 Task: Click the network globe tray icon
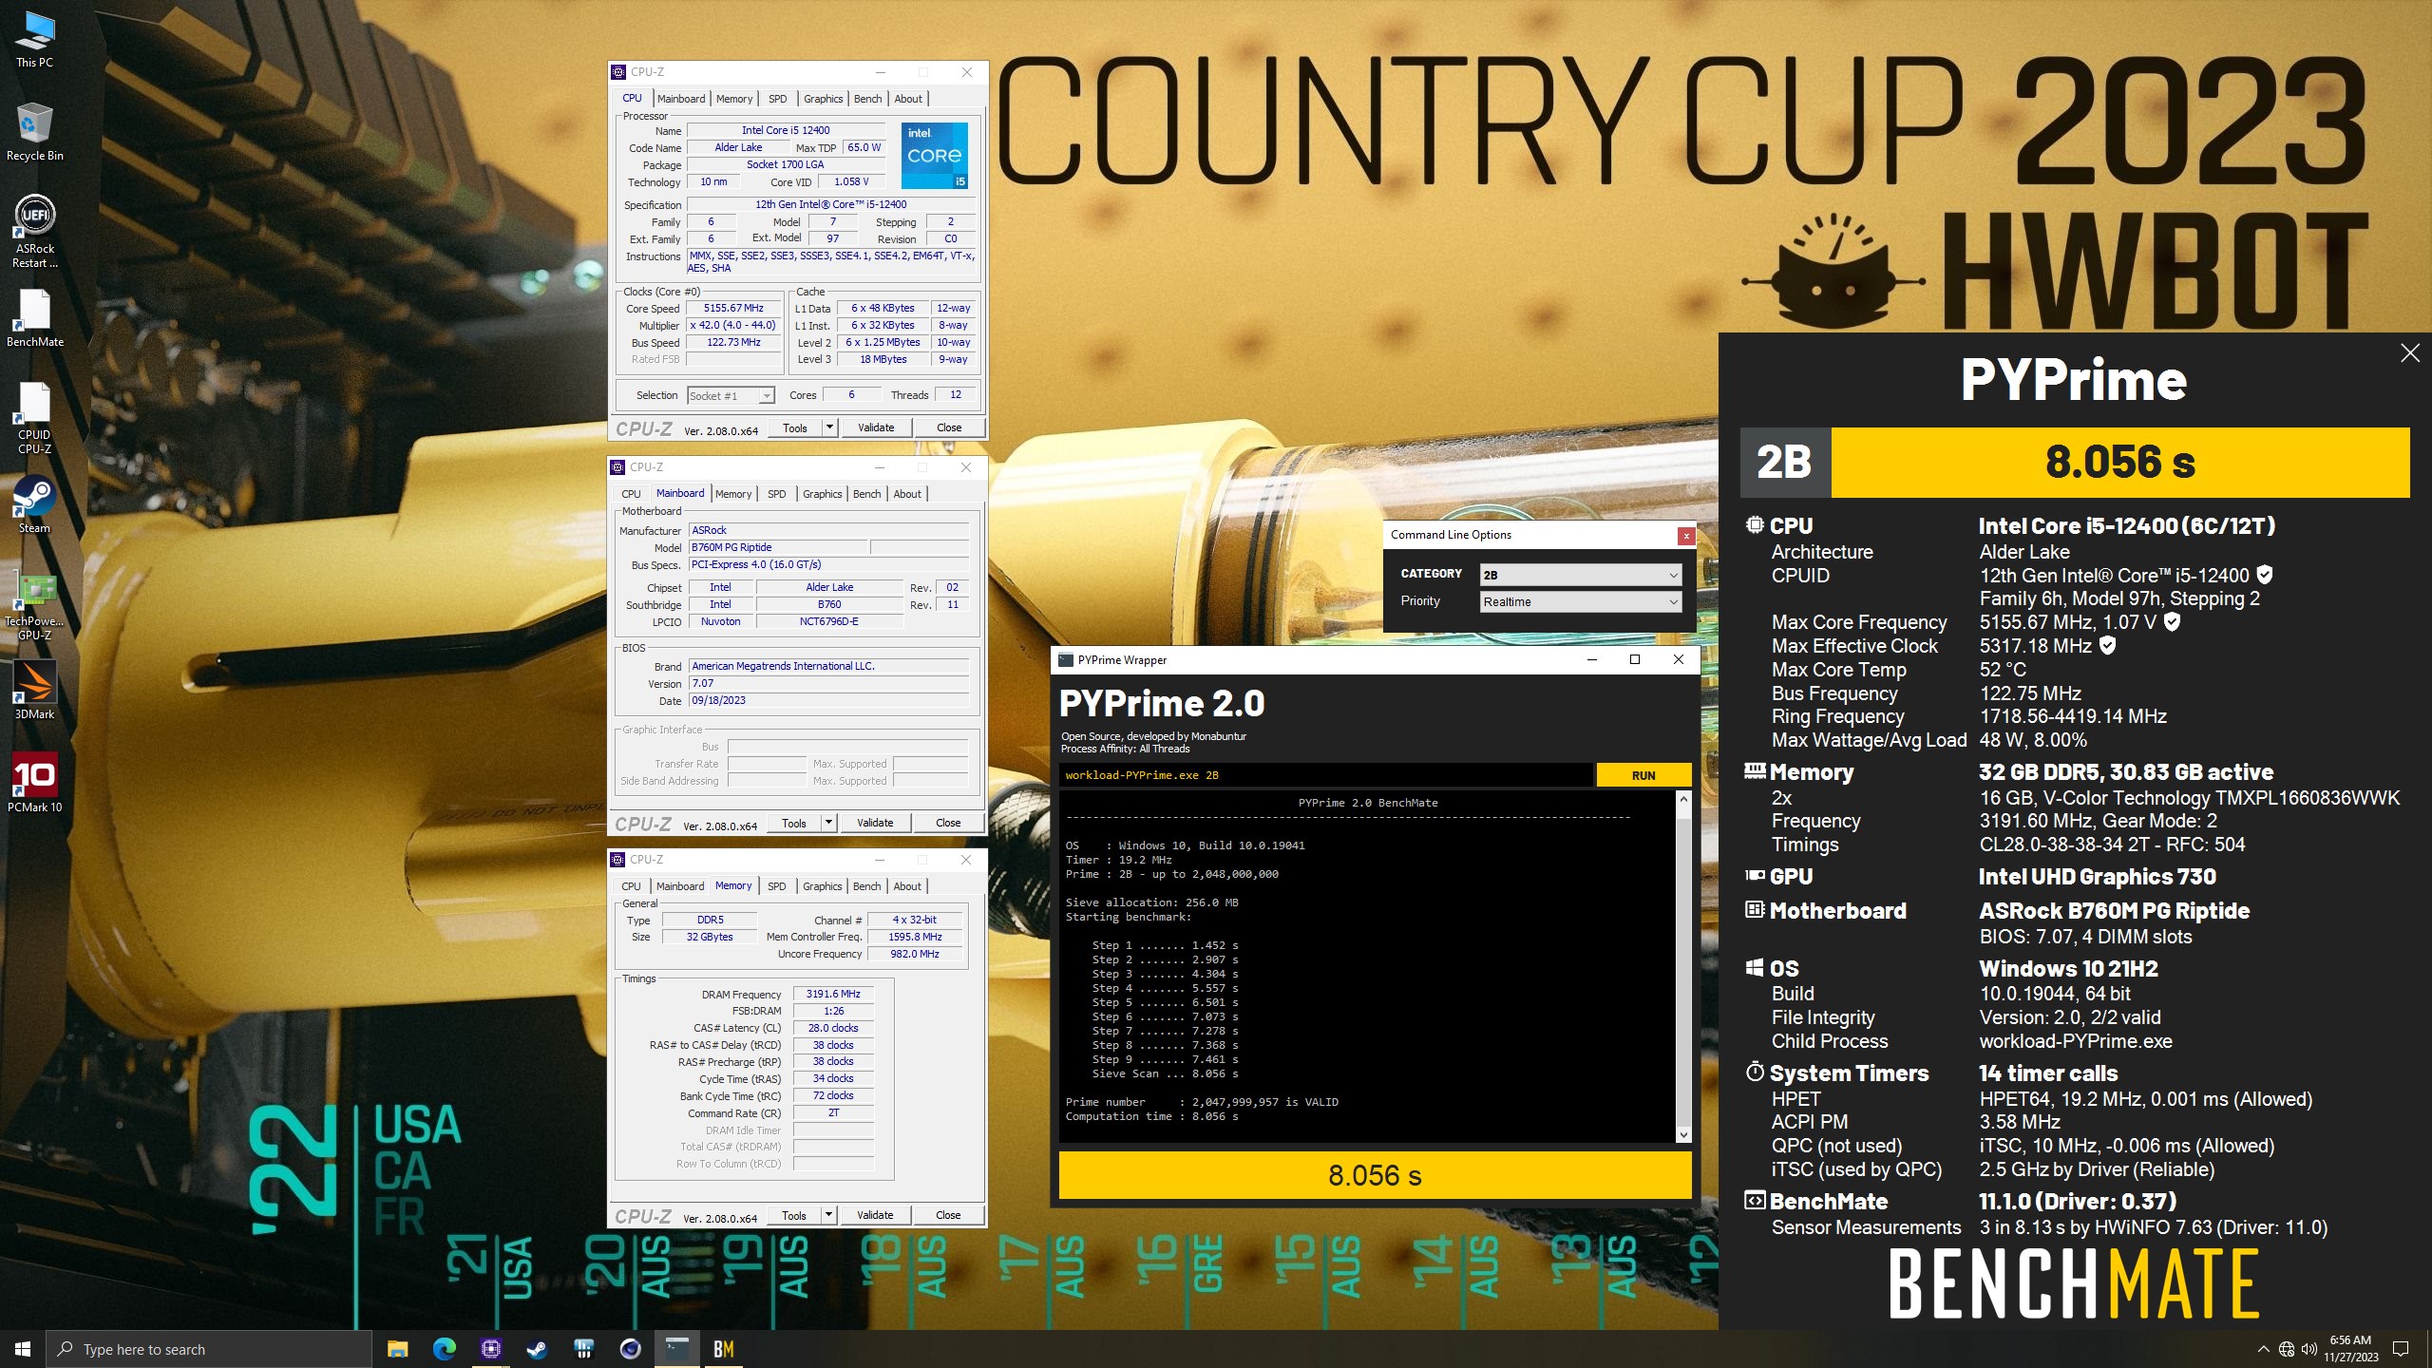(x=2287, y=1349)
